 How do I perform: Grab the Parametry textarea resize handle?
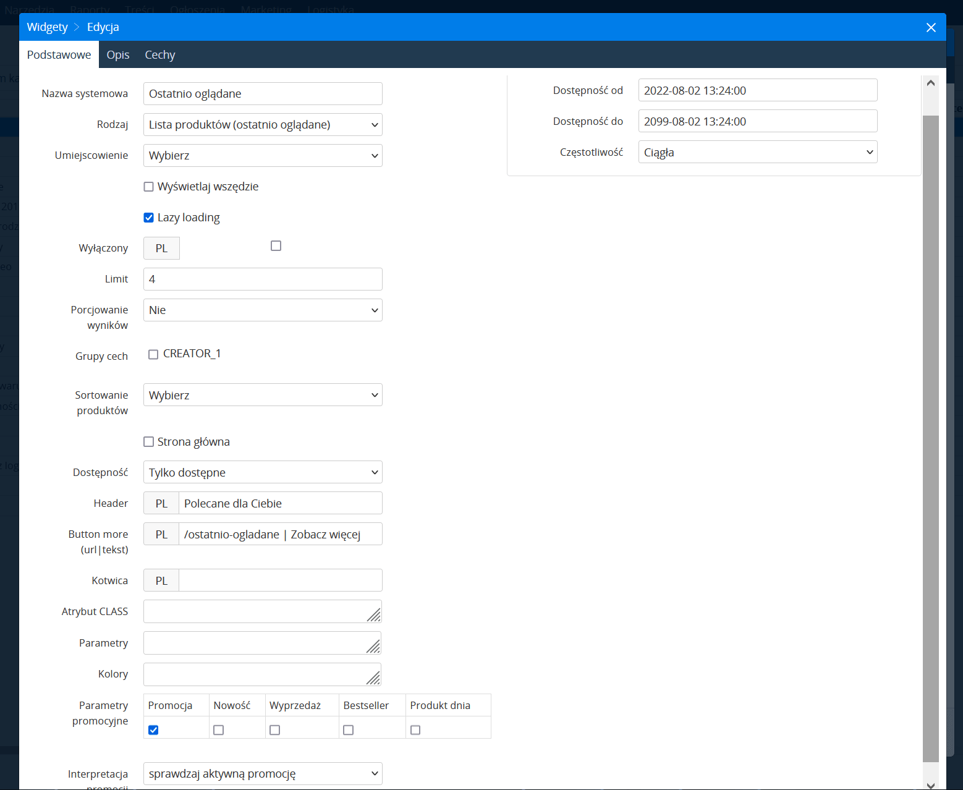pos(374,647)
